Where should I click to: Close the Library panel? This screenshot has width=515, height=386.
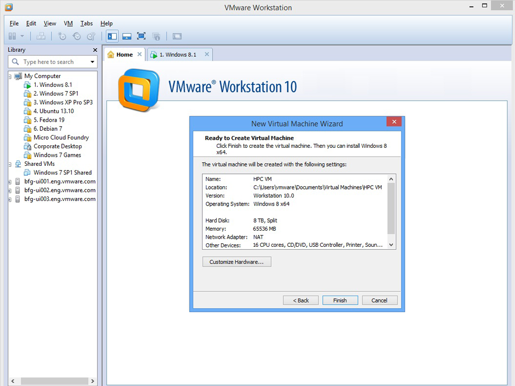coord(95,50)
